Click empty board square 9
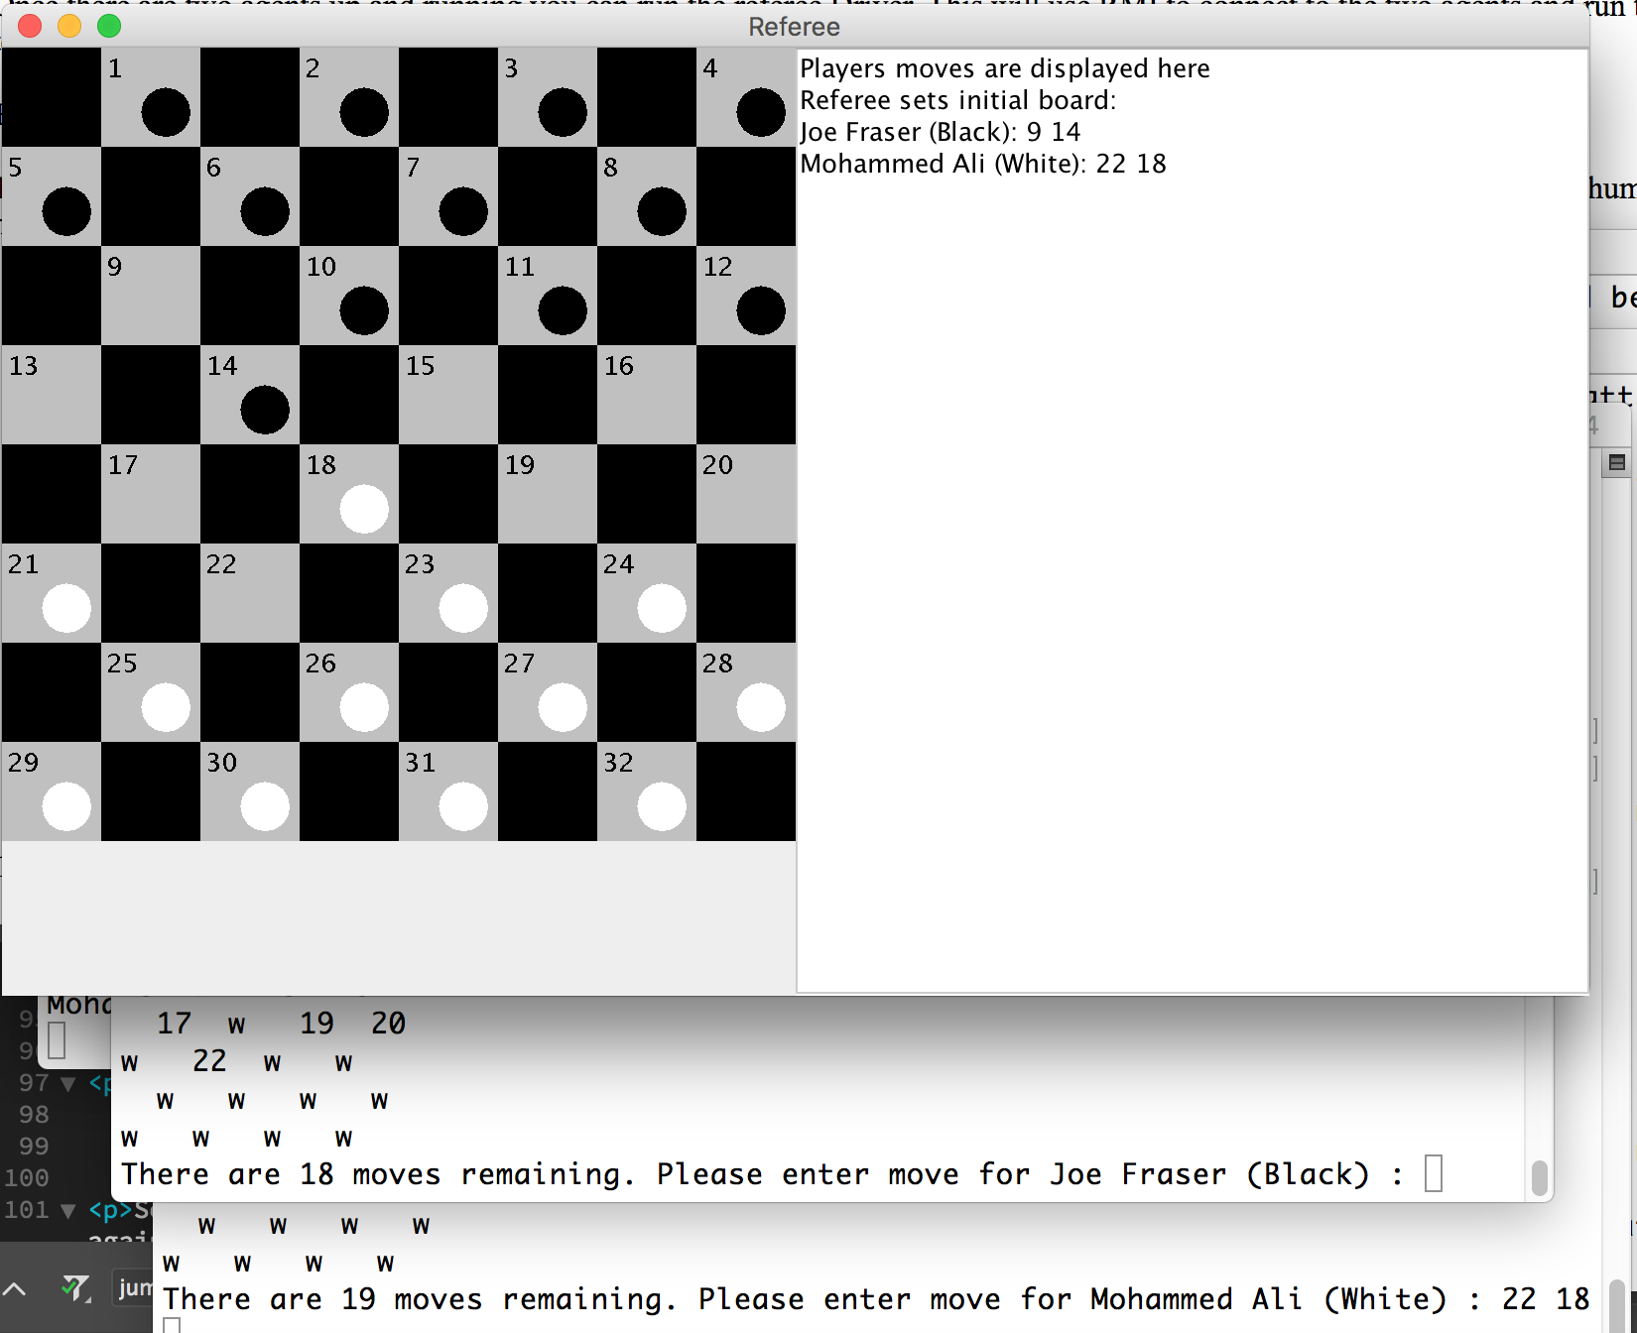Screen dimensions: 1637x1333 coord(151,296)
